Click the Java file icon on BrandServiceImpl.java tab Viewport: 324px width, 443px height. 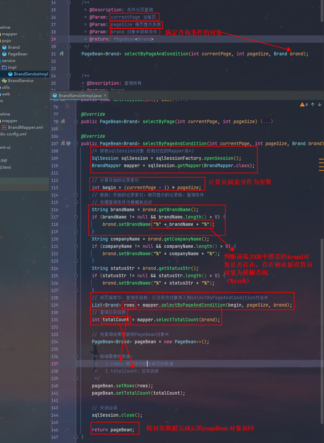pos(55,95)
